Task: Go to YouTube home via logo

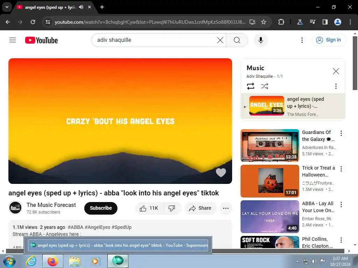Action: coord(41,40)
